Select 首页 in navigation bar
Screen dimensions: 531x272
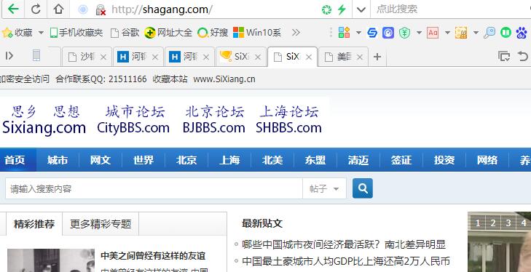tap(15, 160)
